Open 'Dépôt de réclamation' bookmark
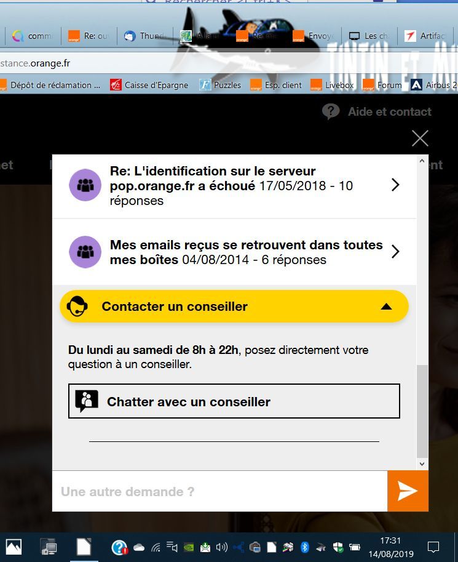 51,85
